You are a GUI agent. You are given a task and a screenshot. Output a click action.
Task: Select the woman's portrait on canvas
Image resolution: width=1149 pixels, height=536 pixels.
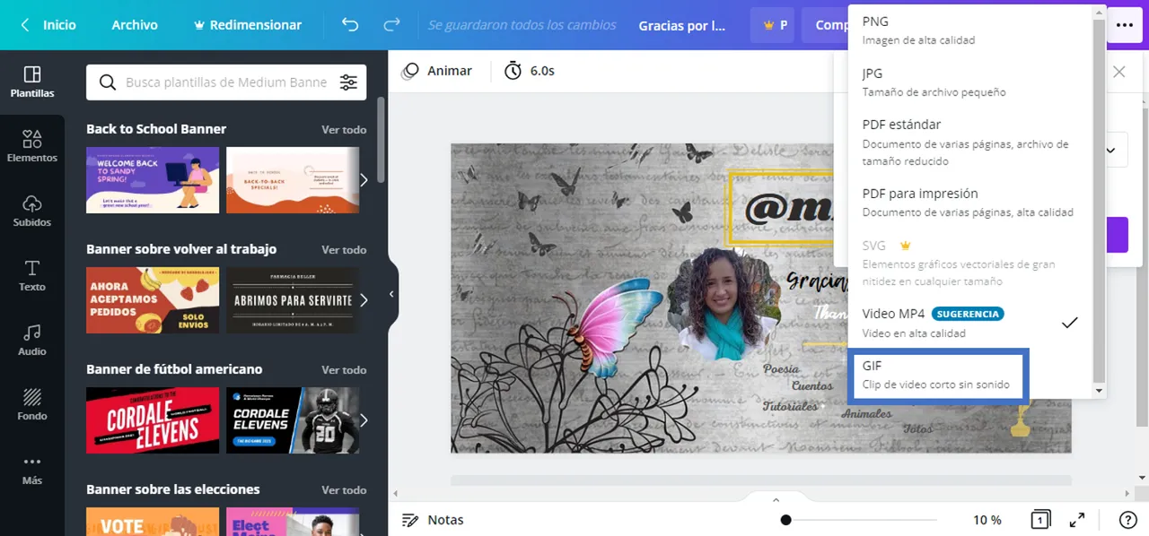tap(724, 305)
